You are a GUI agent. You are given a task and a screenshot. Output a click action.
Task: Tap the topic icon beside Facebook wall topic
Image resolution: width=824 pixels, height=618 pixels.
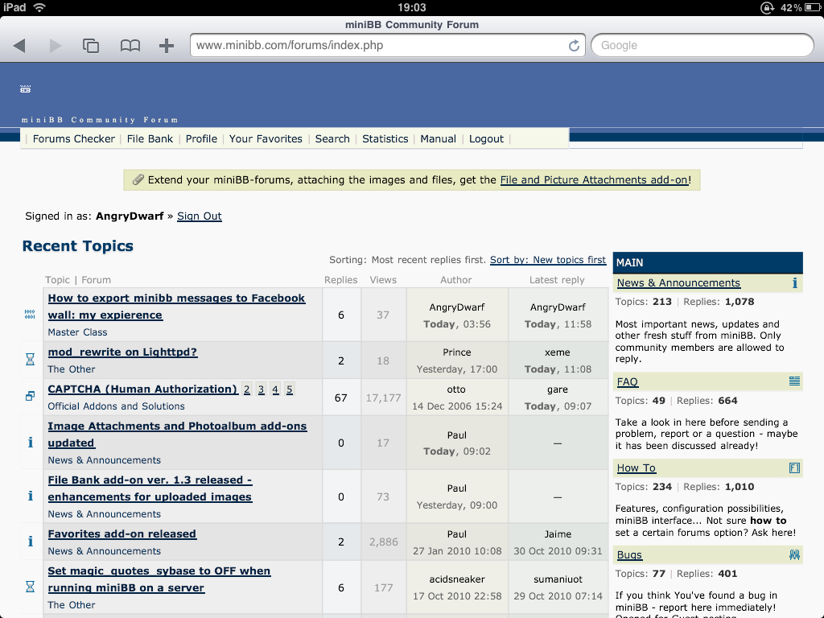point(30,315)
